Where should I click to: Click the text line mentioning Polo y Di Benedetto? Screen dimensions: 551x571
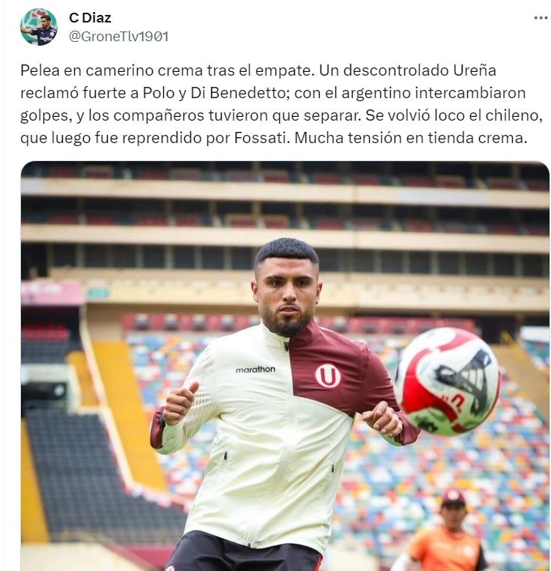pyautogui.click(x=273, y=93)
